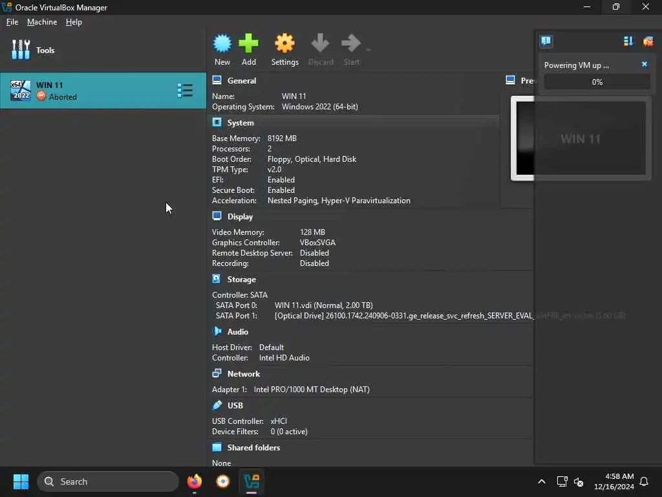Open the WIN 11 machine tools menu button
This screenshot has width=662, height=497.
pyautogui.click(x=185, y=91)
